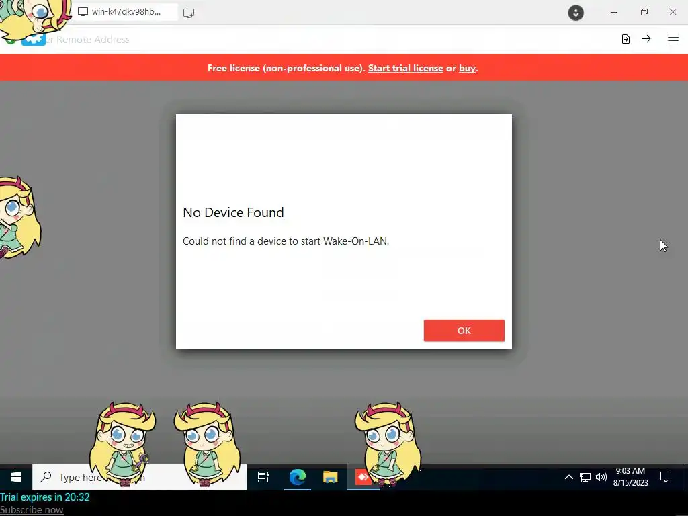Follow the buy link in red banner

(x=467, y=68)
